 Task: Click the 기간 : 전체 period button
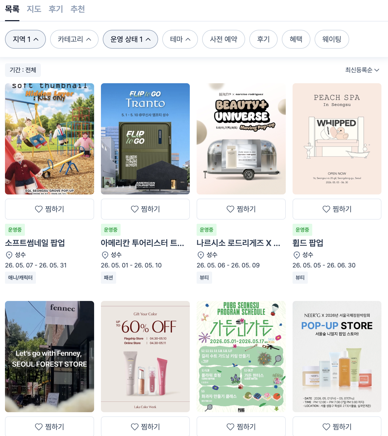pyautogui.click(x=23, y=70)
